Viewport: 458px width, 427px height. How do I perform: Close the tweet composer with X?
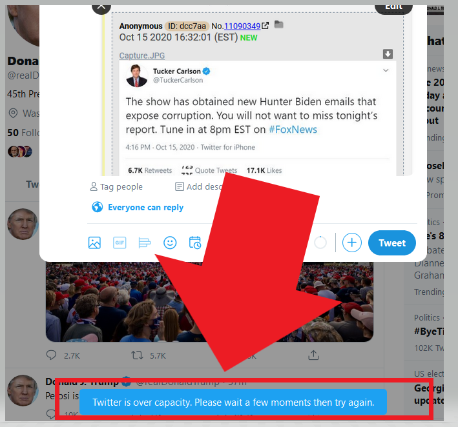click(x=101, y=7)
